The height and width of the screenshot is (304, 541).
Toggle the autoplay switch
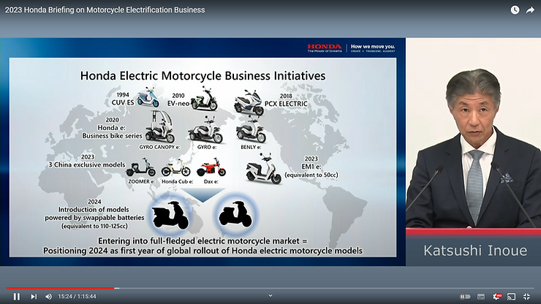coord(465,297)
